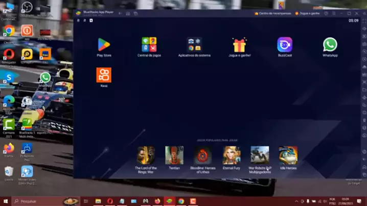Open the Idle Heroes game thumbnail
The image size is (367, 206).
(x=288, y=156)
